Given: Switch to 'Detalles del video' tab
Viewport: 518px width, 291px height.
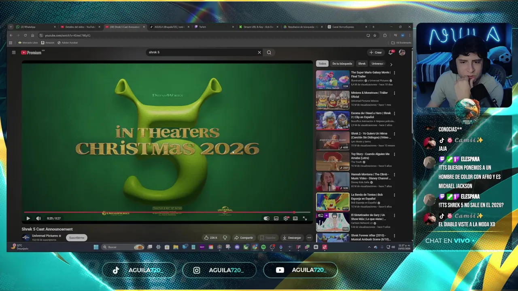Looking at the screenshot, I should coord(80,27).
